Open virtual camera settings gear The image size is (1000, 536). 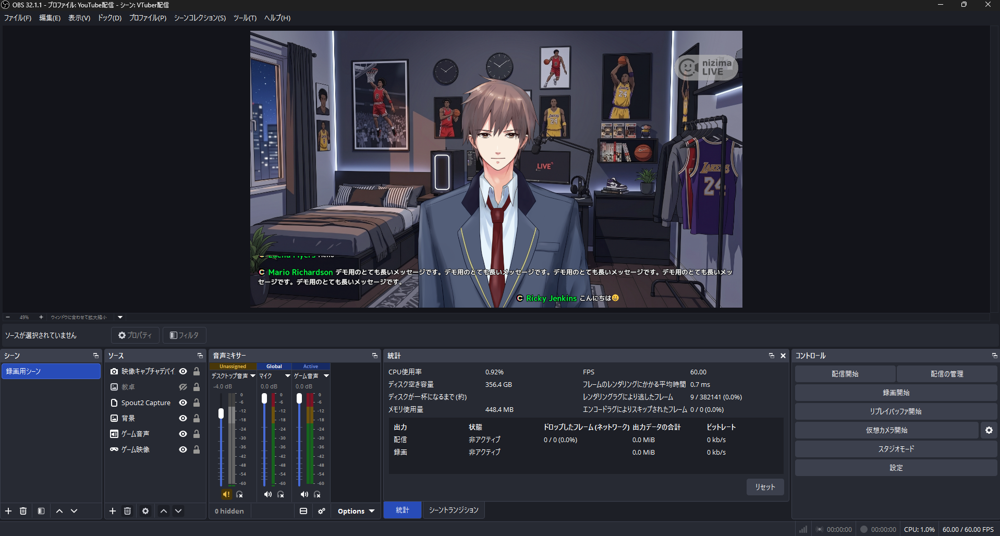click(989, 430)
